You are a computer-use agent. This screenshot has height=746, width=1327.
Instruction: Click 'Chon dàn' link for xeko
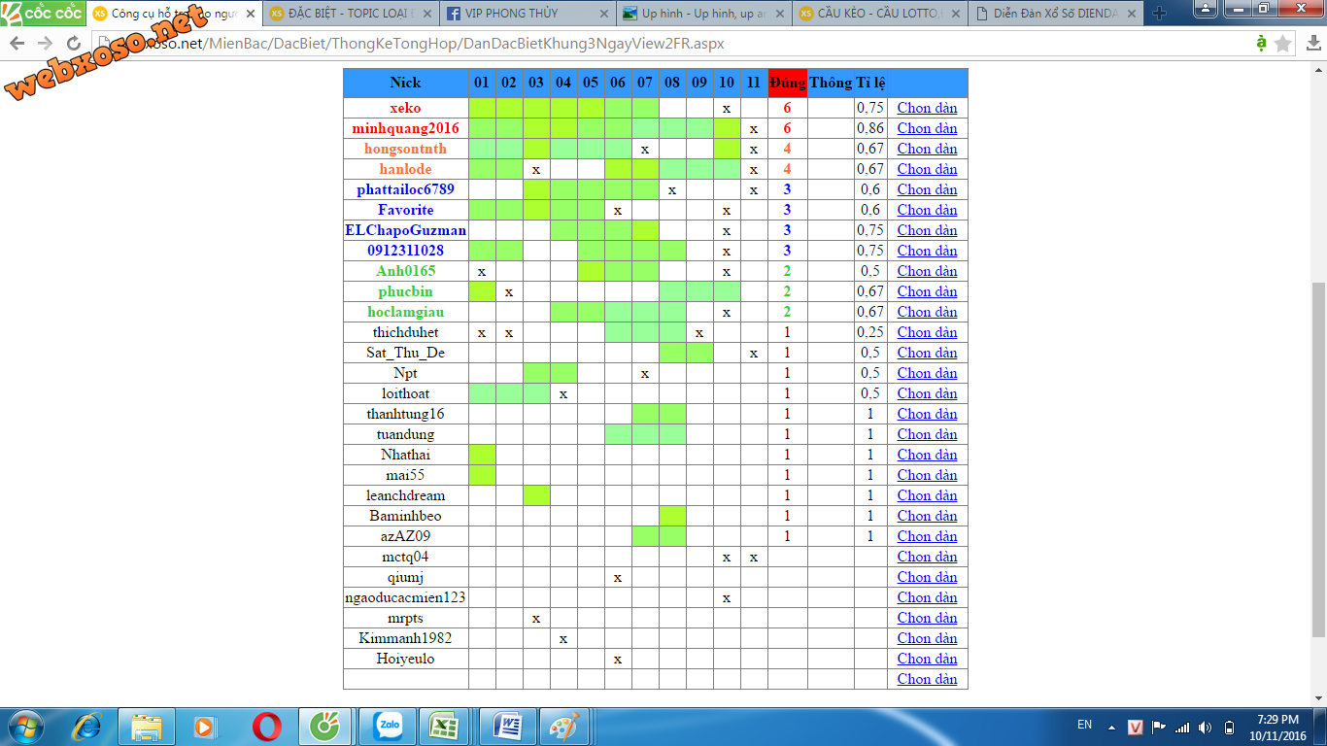[927, 108]
